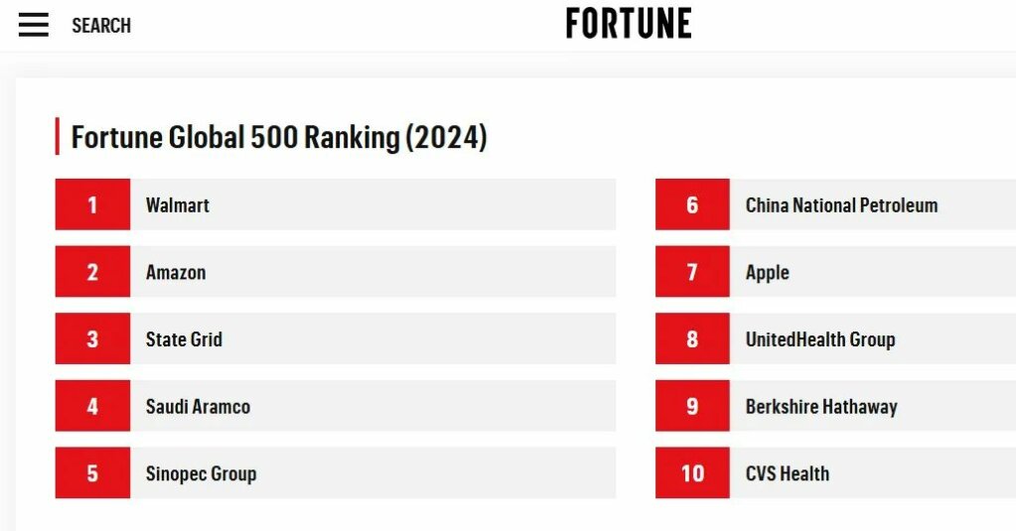Open the hamburger menu icon

(x=34, y=25)
